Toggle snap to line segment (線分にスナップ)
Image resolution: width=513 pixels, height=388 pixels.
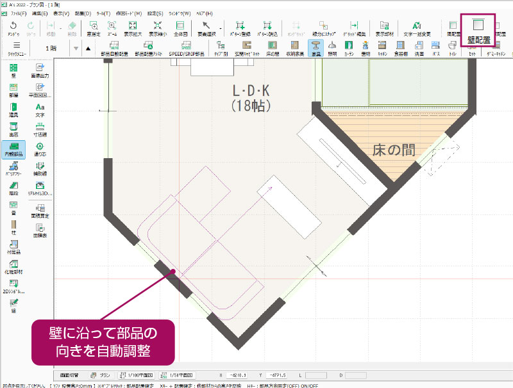click(x=324, y=28)
